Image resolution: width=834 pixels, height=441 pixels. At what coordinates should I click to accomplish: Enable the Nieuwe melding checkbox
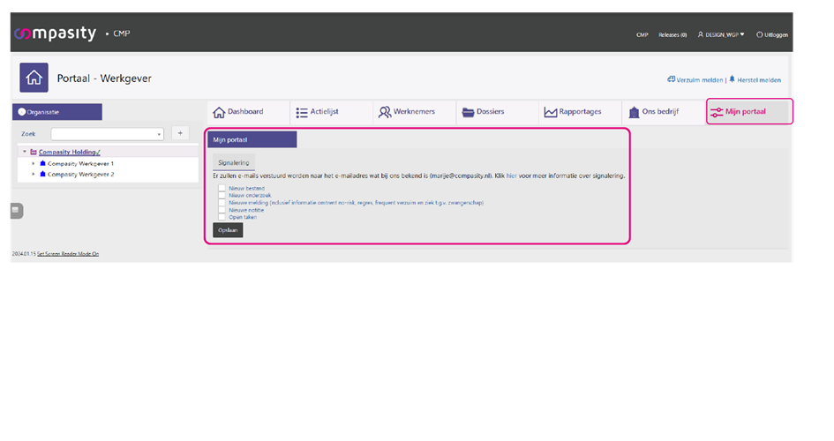[x=222, y=203]
